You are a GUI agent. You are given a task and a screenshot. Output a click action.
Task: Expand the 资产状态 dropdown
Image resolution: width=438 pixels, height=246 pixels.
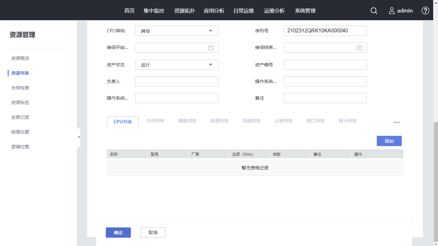pos(210,65)
